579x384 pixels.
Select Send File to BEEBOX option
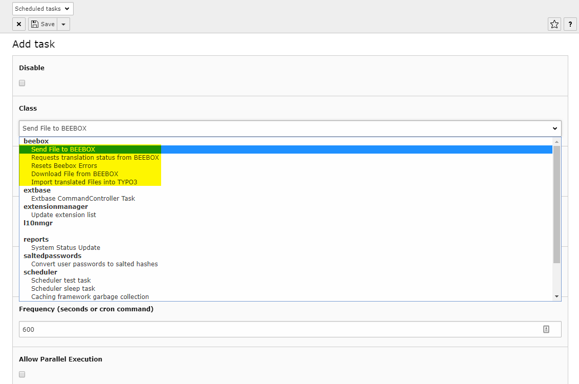click(x=63, y=150)
